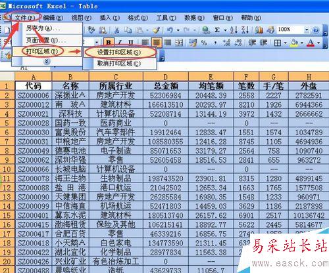Toggle Align Right
The image size is (329, 273).
coord(168,43)
